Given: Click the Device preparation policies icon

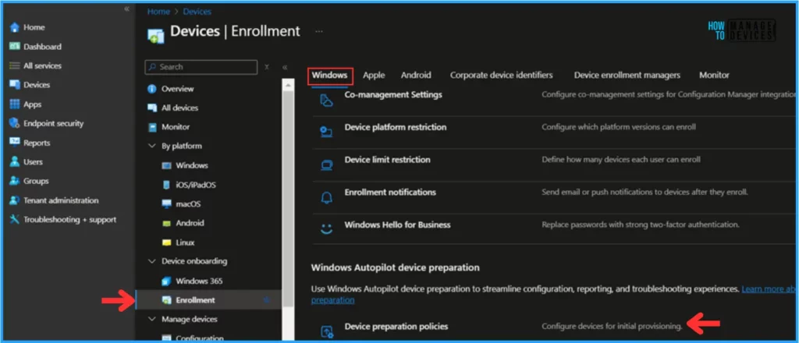Looking at the screenshot, I should [326, 332].
